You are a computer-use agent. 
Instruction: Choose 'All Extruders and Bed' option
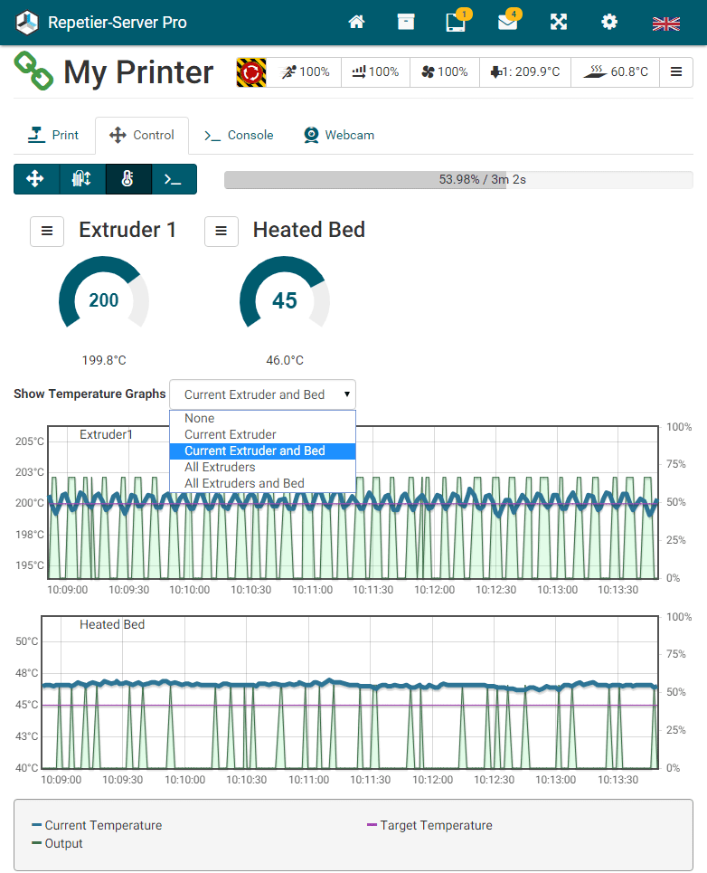(x=244, y=483)
